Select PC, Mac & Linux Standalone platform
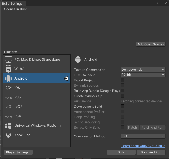The width and height of the screenshot is (169, 159). [x=37, y=59]
